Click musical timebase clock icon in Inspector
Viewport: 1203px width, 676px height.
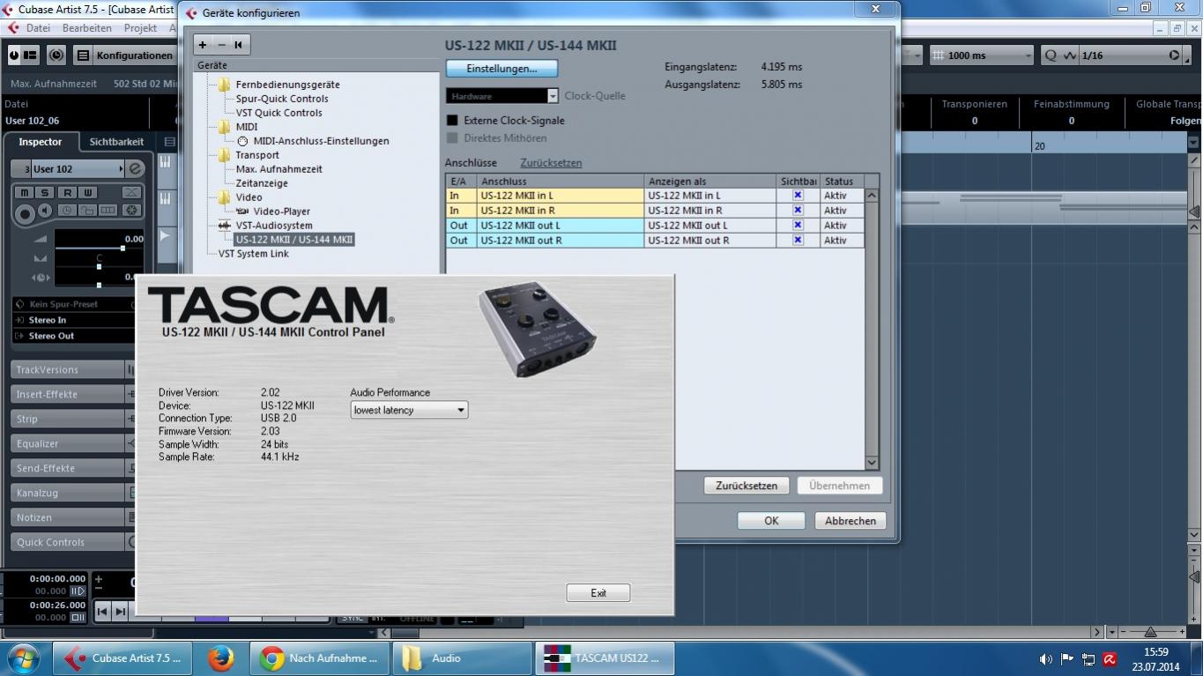[x=67, y=211]
